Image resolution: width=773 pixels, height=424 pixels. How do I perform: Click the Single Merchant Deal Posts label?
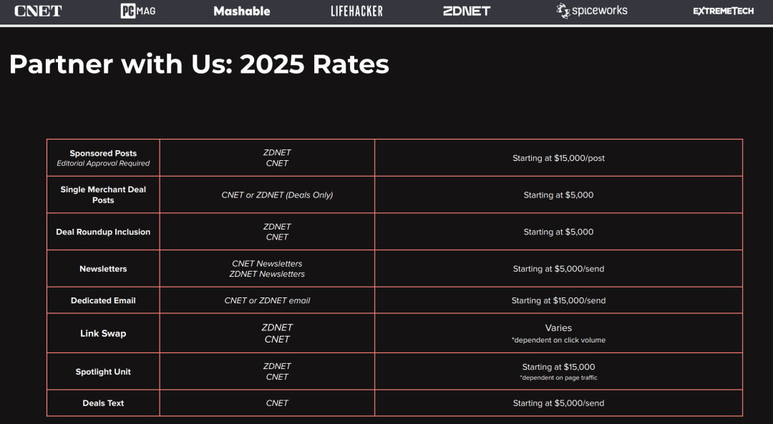coord(103,194)
